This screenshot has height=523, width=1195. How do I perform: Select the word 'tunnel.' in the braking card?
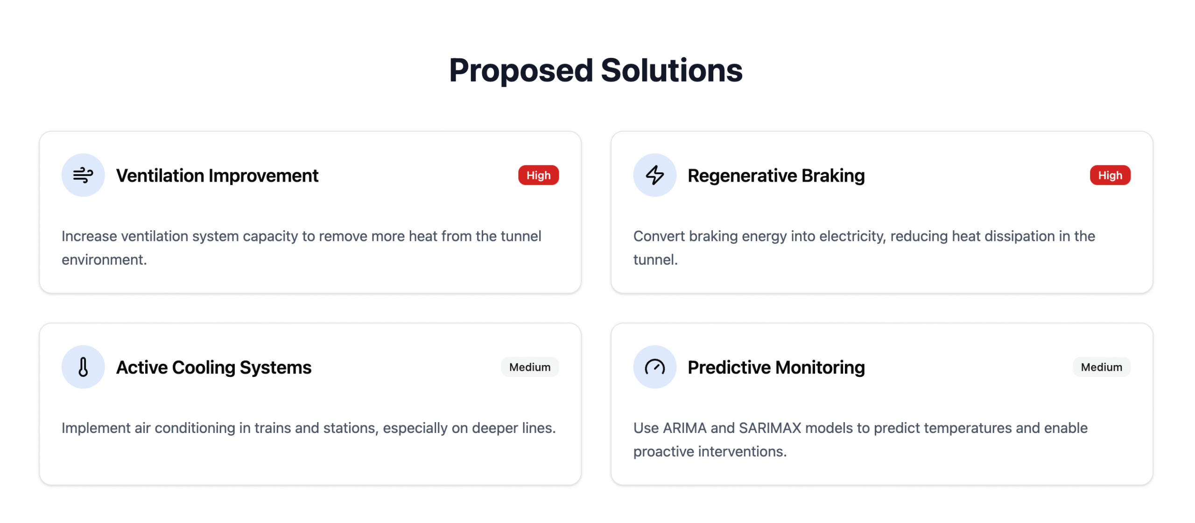pyautogui.click(x=655, y=260)
